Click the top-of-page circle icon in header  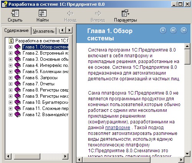point(163,30)
